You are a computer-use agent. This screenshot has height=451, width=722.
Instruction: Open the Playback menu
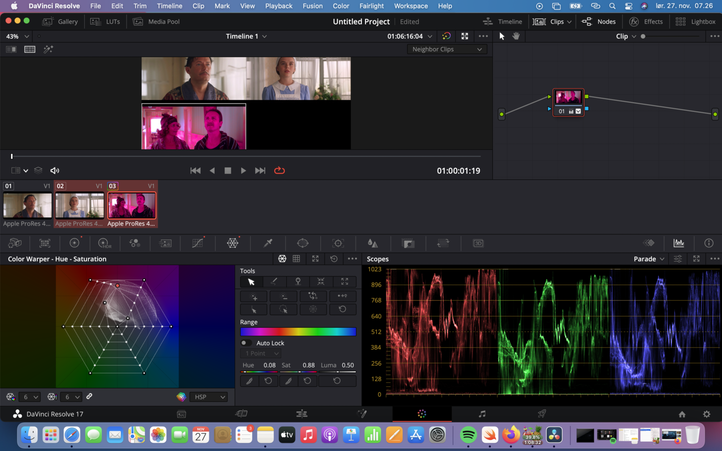(279, 6)
